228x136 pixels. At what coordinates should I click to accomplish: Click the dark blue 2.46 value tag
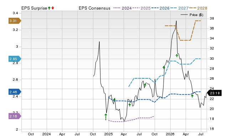(x=15, y=92)
